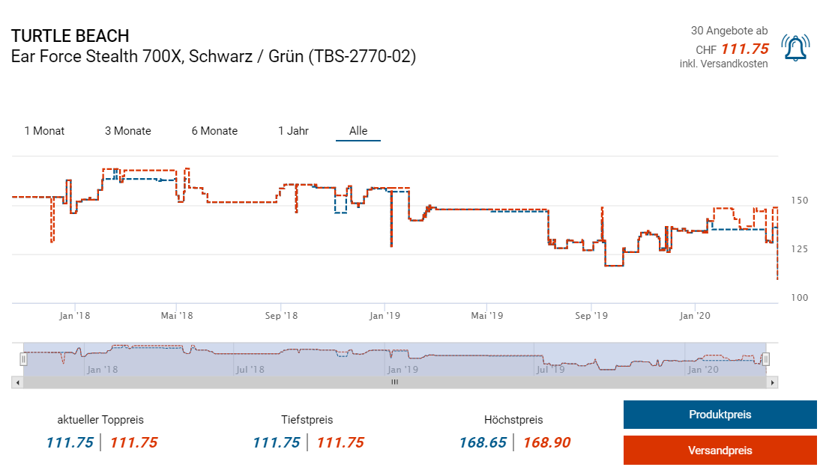Click the TURTLE BEACH brand name
The width and height of the screenshot is (823, 470).
(70, 36)
